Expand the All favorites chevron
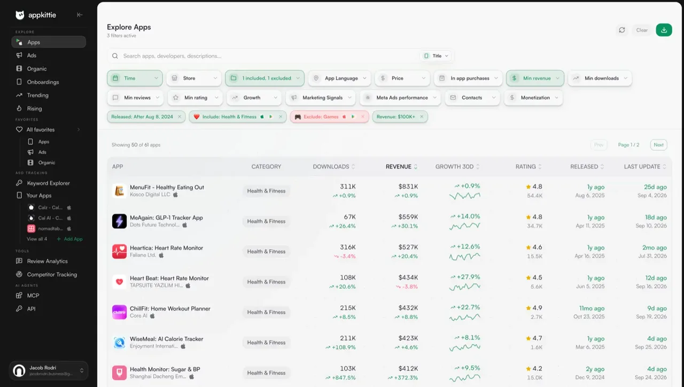 click(79, 129)
